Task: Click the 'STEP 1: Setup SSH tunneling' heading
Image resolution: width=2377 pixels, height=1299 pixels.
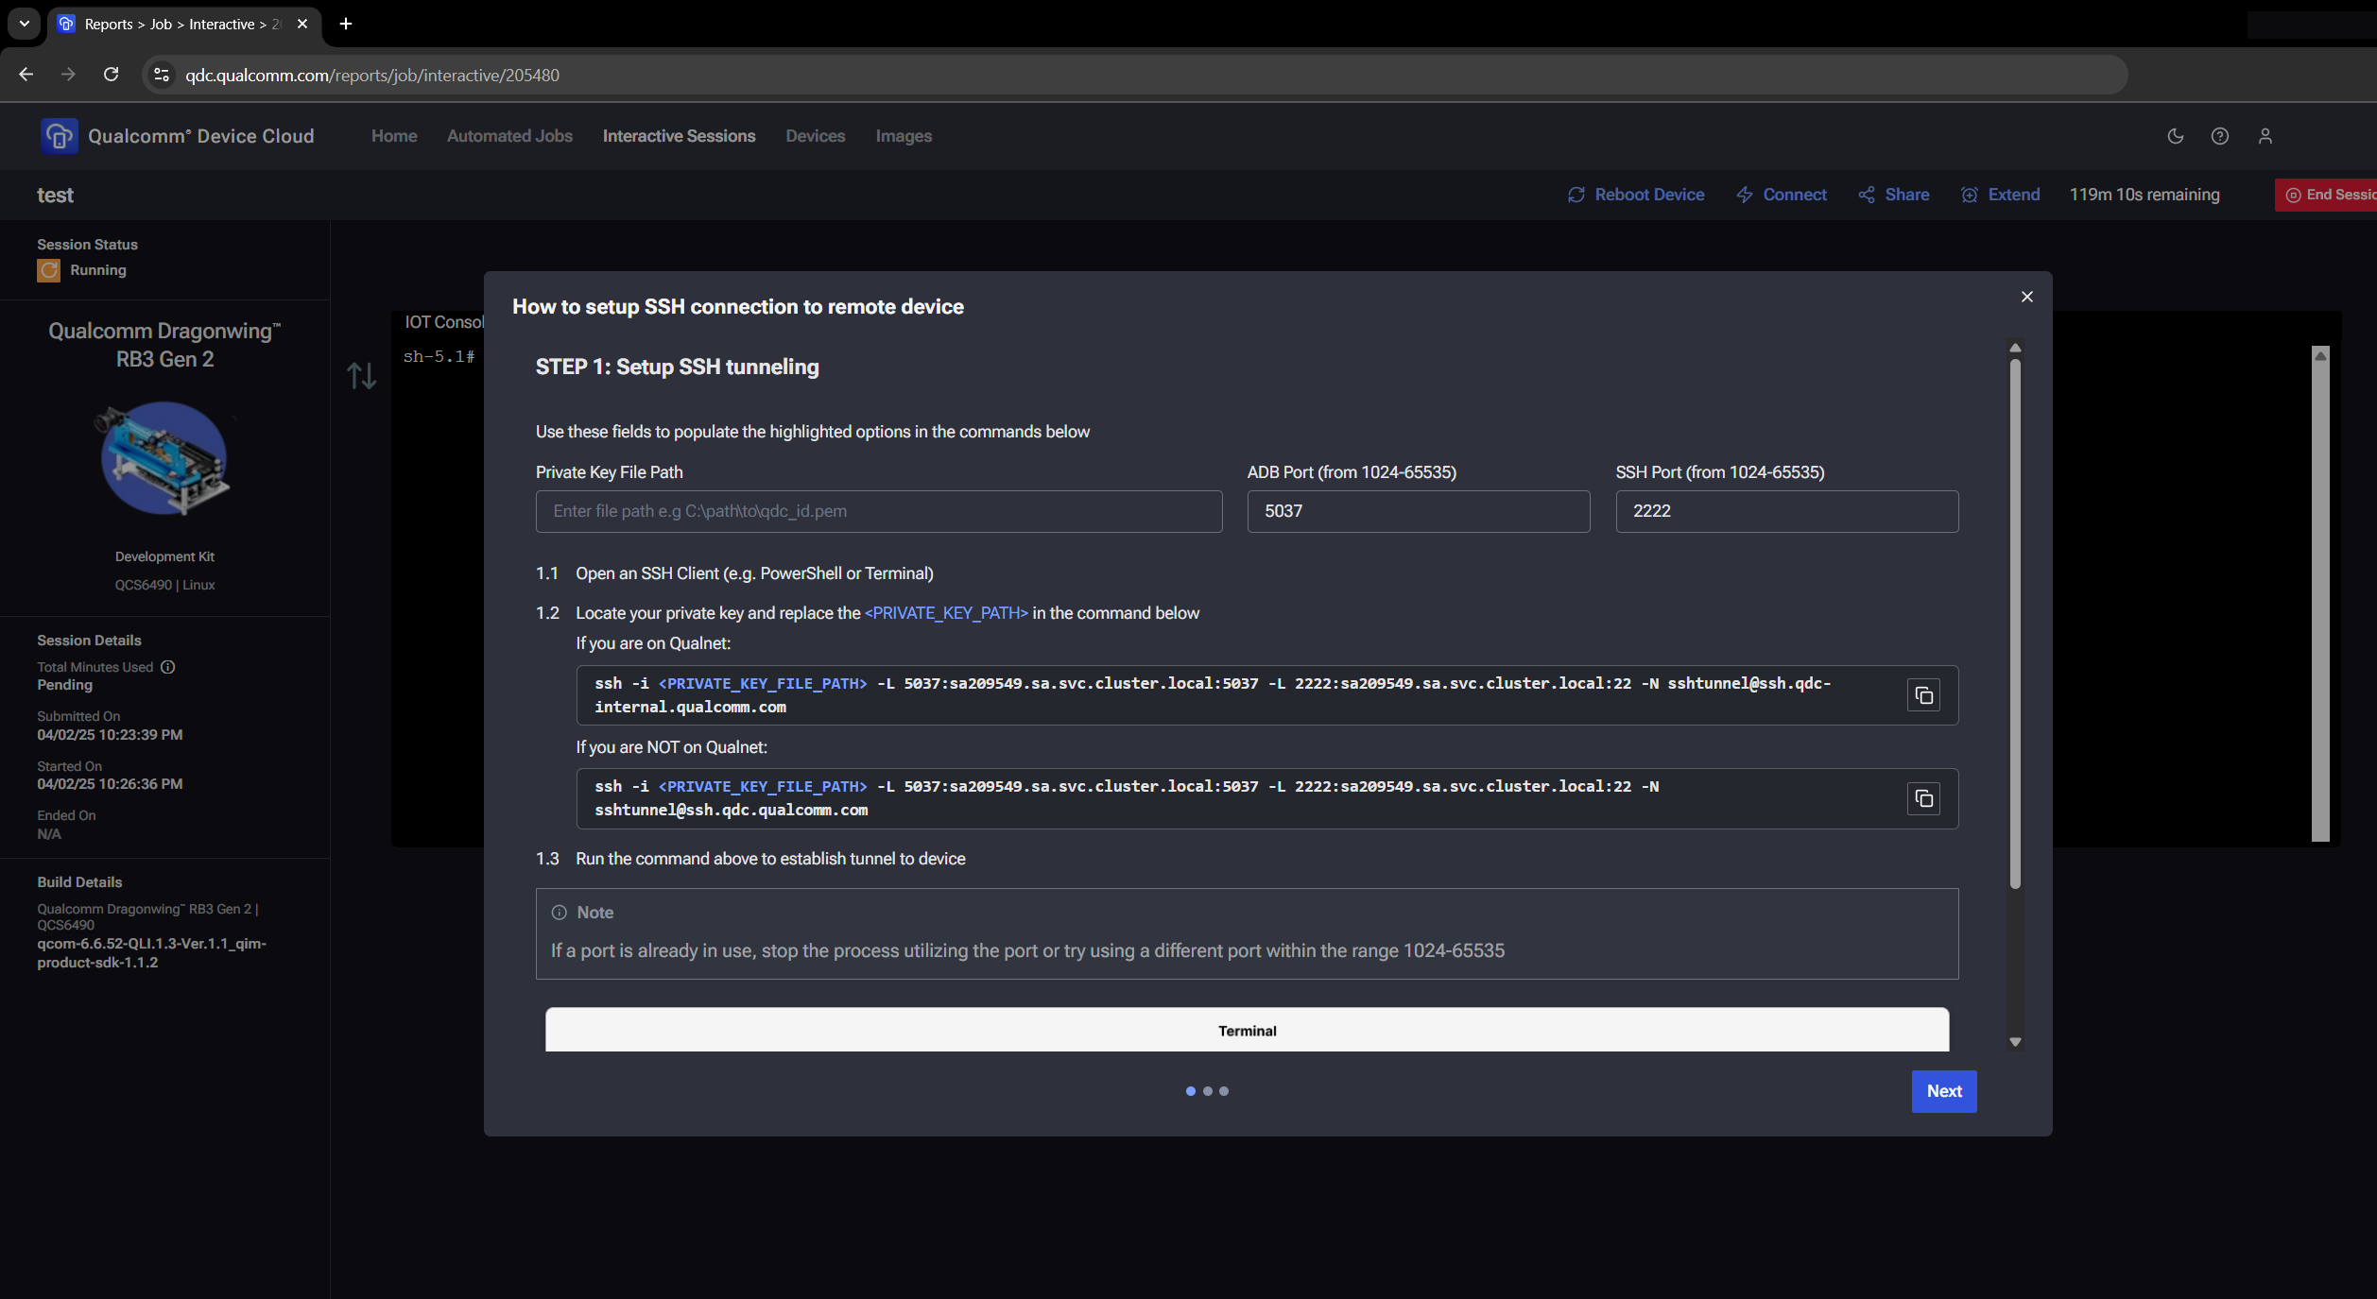Action: click(x=677, y=367)
